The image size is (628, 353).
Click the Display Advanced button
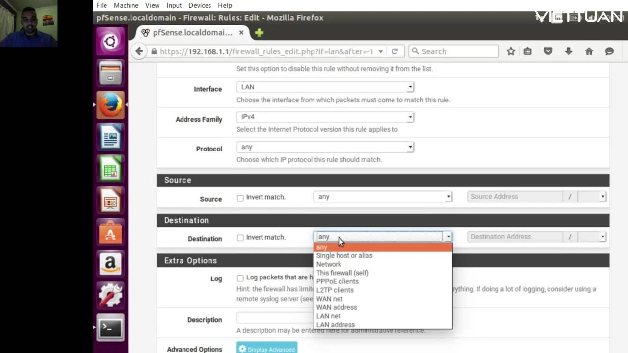tap(267, 349)
